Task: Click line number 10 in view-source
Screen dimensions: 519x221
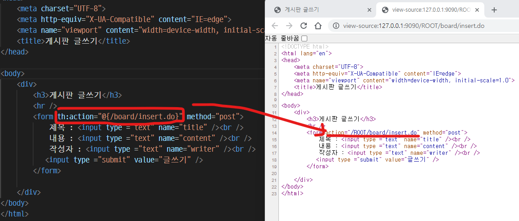Action: tap(274, 106)
